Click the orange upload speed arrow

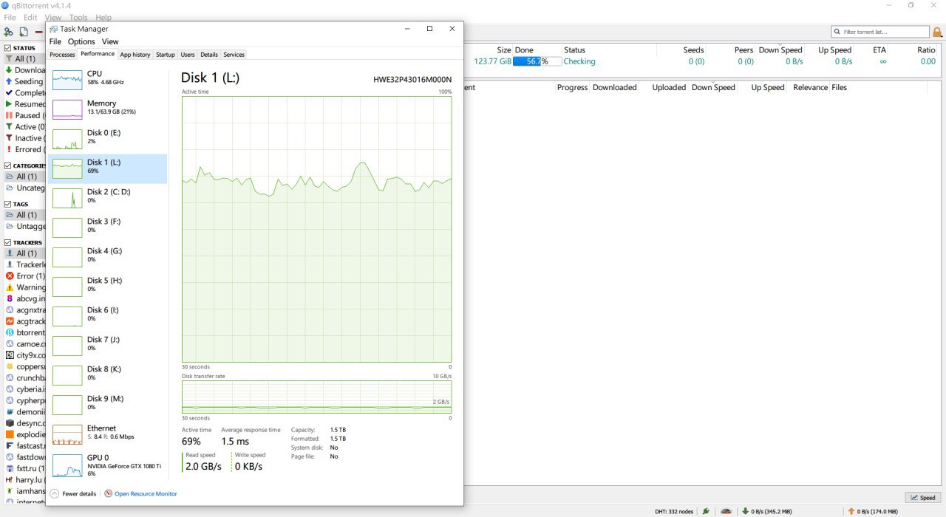tap(851, 511)
